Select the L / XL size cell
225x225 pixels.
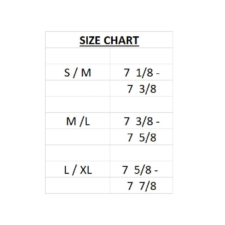pos(78,170)
